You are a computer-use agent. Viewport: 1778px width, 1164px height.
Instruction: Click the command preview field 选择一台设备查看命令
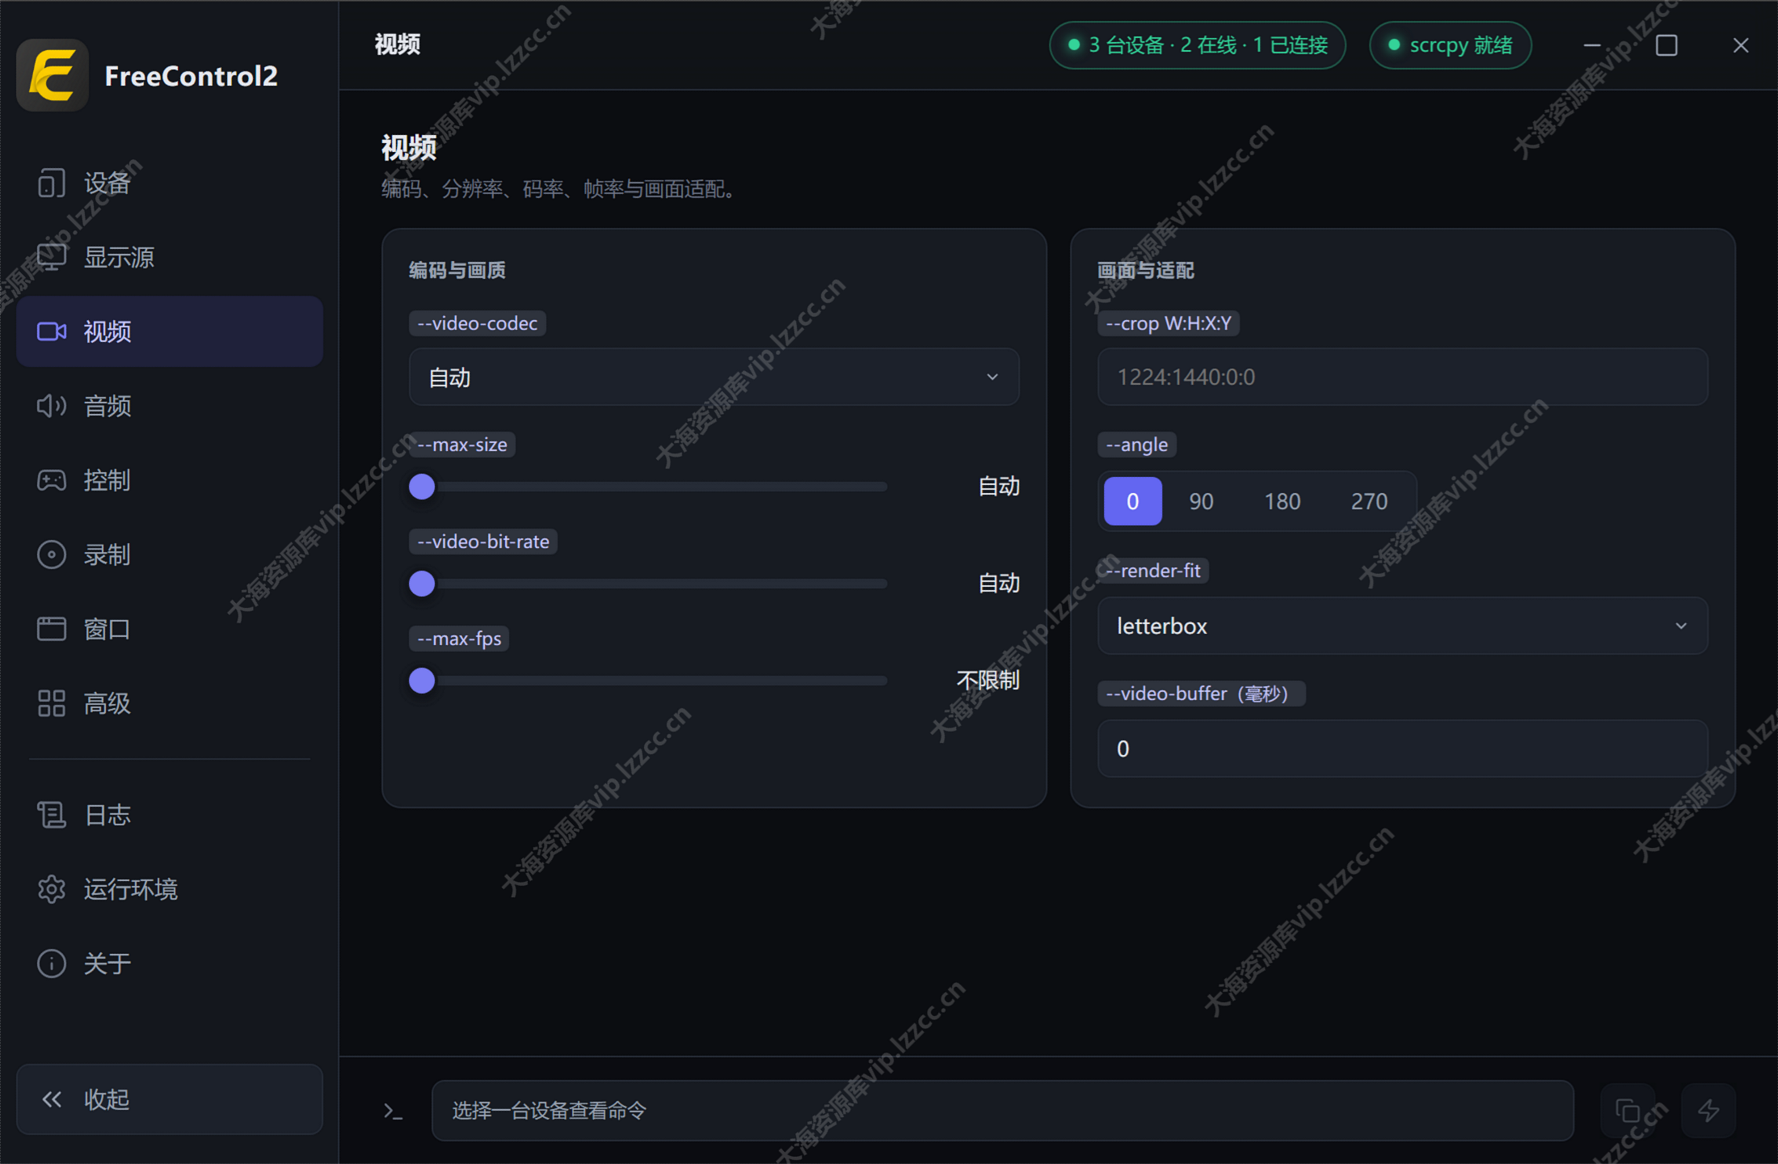[1003, 1111]
